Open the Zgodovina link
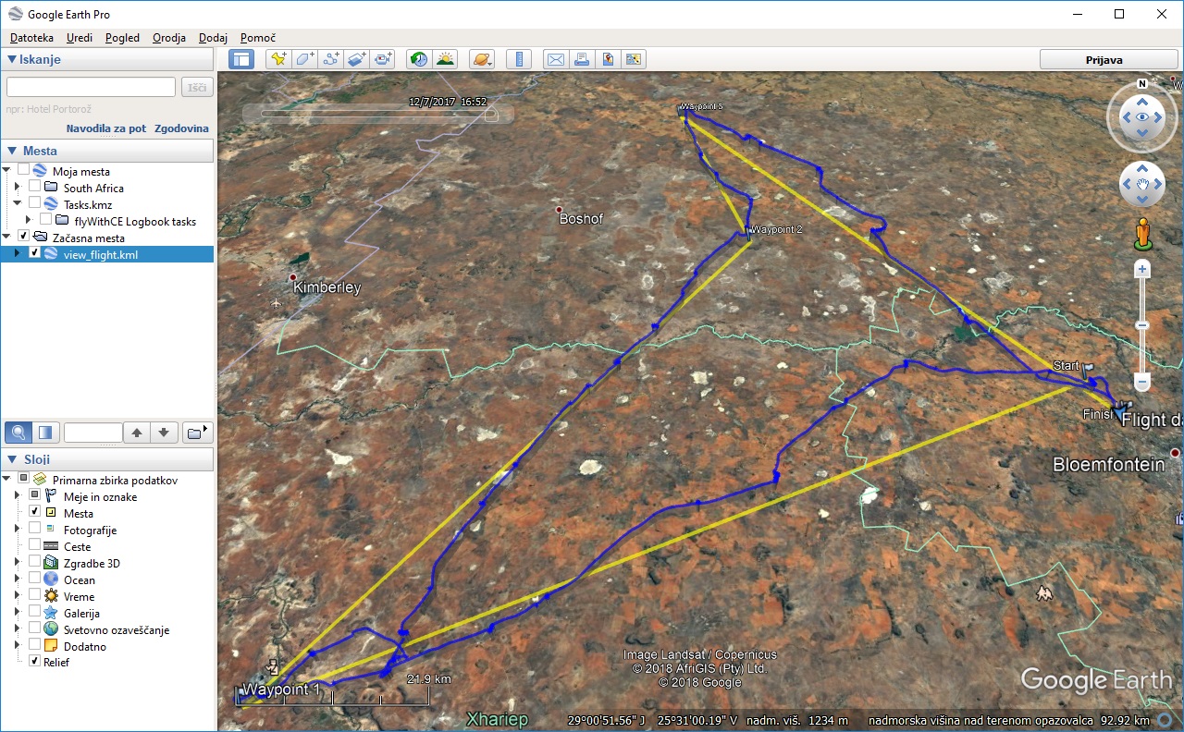 [181, 128]
